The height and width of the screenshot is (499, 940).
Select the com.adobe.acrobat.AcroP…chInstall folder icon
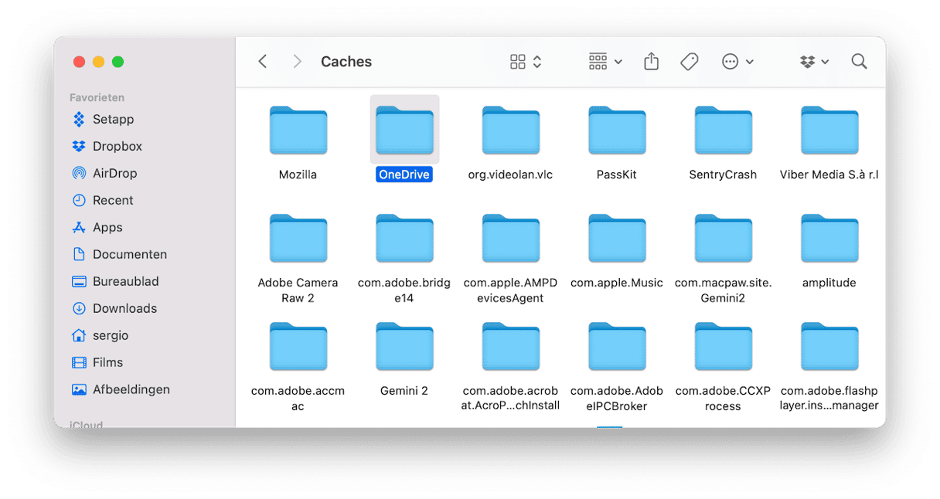click(x=511, y=347)
